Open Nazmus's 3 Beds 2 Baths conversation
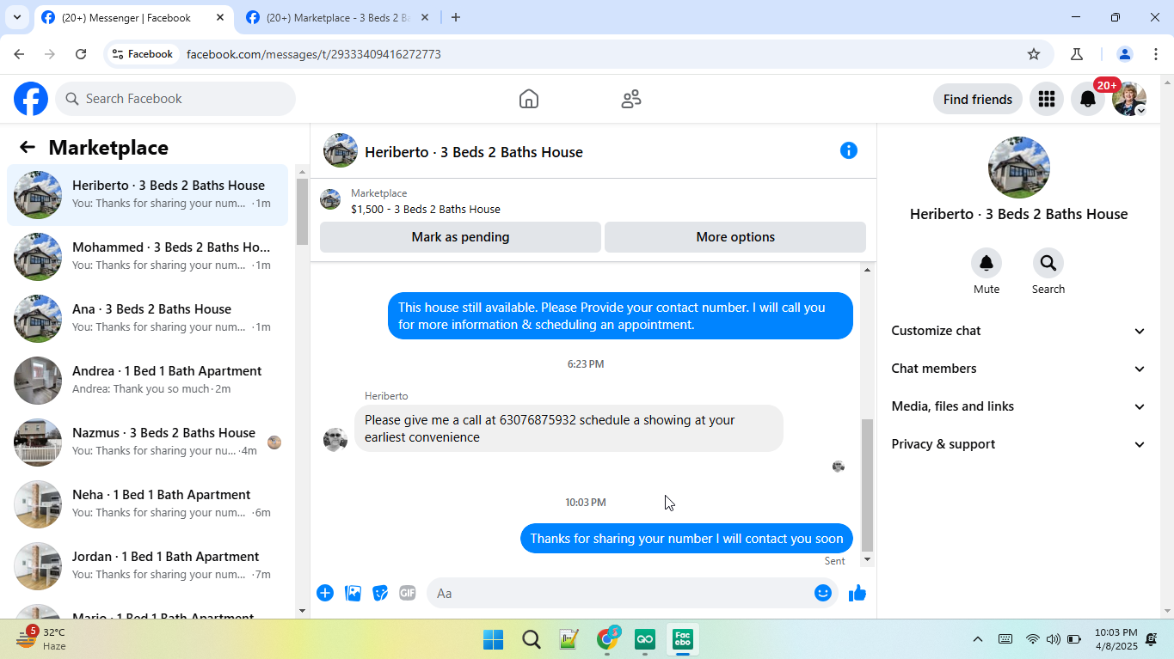The height and width of the screenshot is (659, 1174). coord(148,442)
